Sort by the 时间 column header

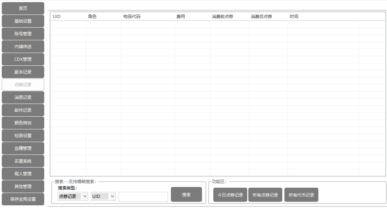294,17
